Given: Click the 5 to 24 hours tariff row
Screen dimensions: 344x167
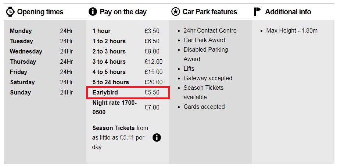Looking at the screenshot, I should [128, 82].
